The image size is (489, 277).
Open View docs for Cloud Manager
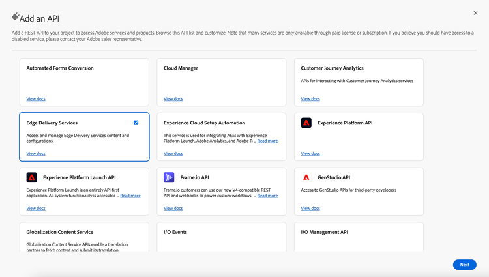[173, 99]
